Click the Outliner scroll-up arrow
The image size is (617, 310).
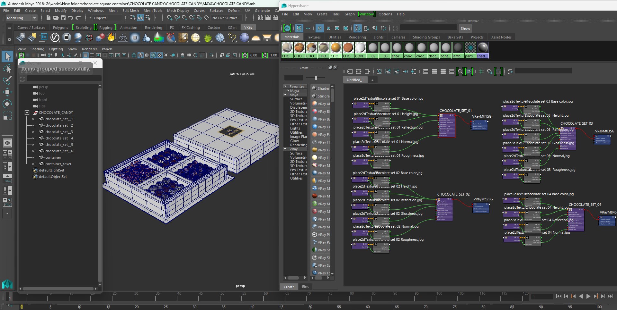(100, 86)
